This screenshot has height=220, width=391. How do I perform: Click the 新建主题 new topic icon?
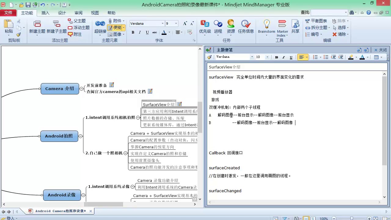coord(37,24)
